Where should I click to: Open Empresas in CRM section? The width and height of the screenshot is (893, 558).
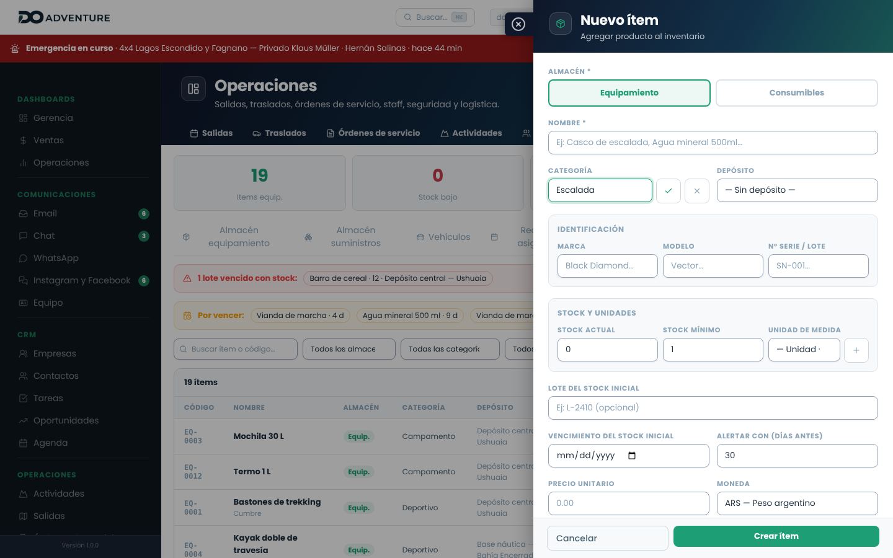[x=55, y=354]
